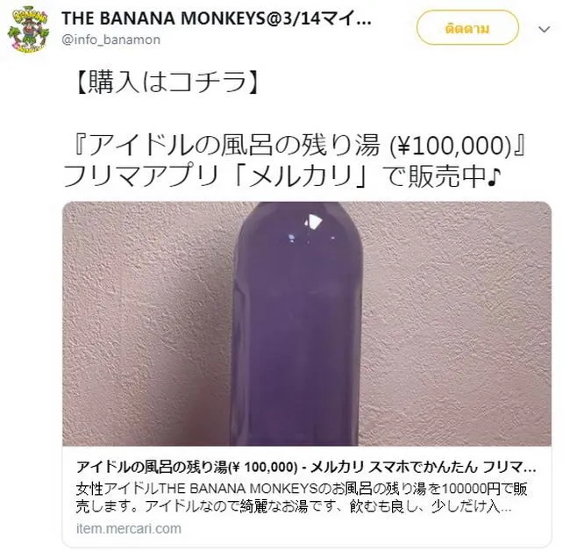Click the pink wall left of the bottle

click(147, 324)
